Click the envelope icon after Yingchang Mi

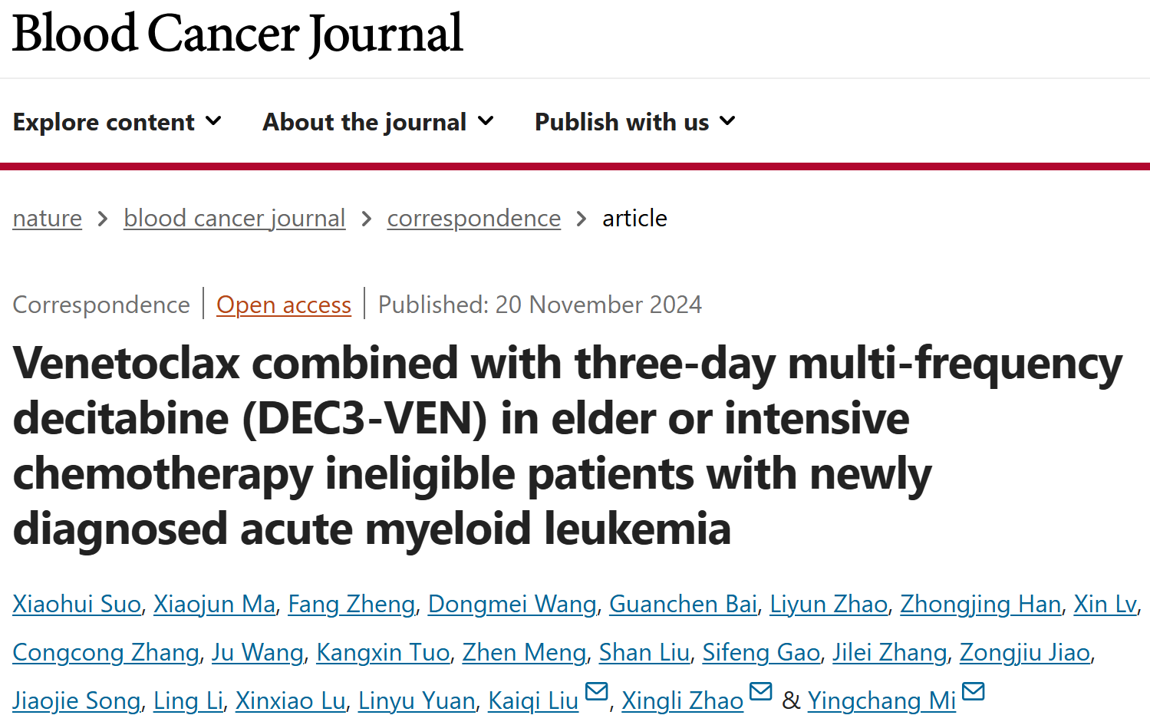tap(973, 691)
